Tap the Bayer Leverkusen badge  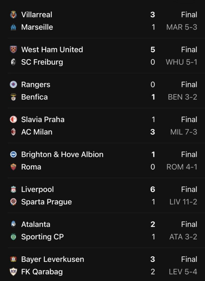click(13, 259)
